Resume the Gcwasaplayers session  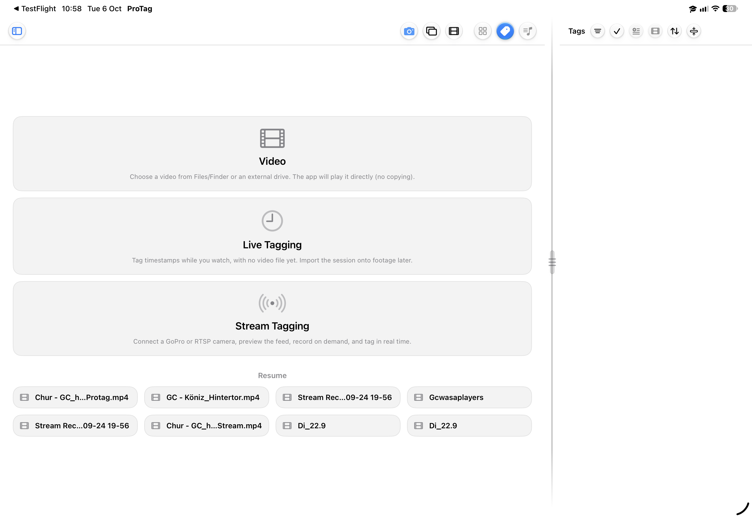click(469, 397)
